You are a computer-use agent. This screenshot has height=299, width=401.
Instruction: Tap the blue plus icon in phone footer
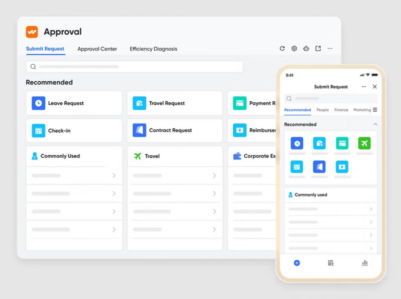[297, 263]
